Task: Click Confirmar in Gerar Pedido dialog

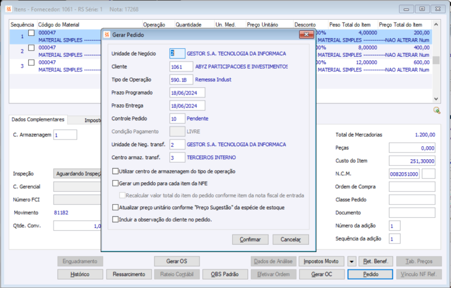Action: (x=250, y=240)
